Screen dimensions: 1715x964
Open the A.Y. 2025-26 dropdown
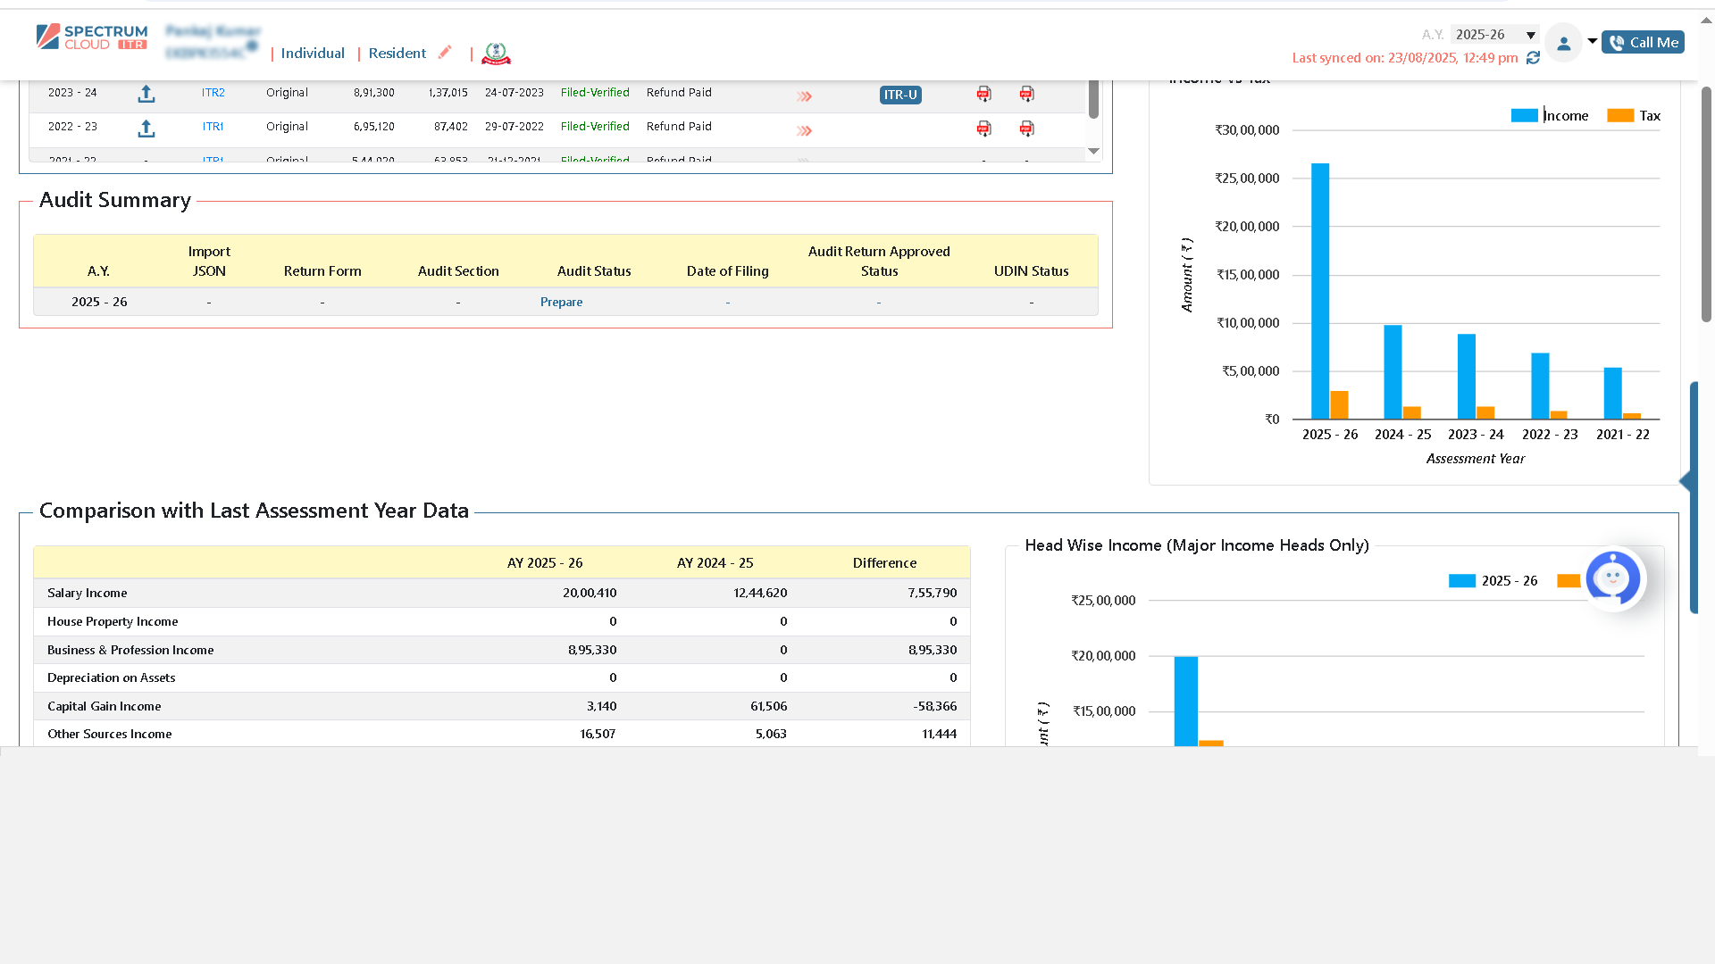click(1494, 34)
